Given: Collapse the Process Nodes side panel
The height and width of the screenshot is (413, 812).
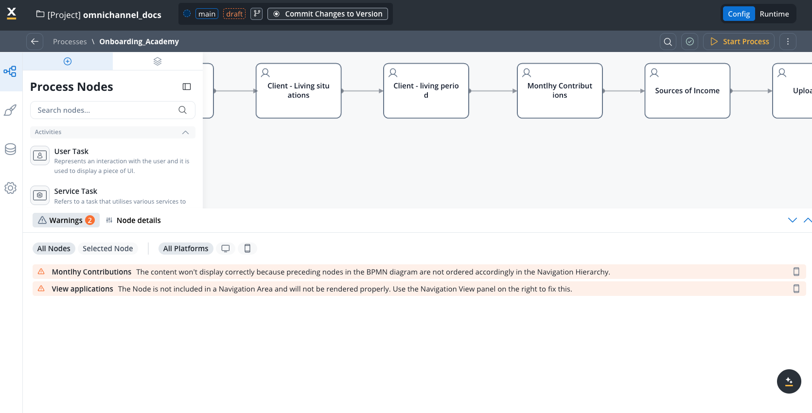Looking at the screenshot, I should tap(187, 86).
